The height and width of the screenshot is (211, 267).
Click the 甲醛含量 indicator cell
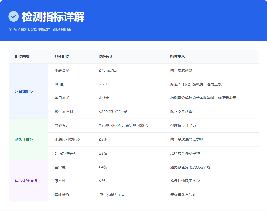(x=62, y=70)
